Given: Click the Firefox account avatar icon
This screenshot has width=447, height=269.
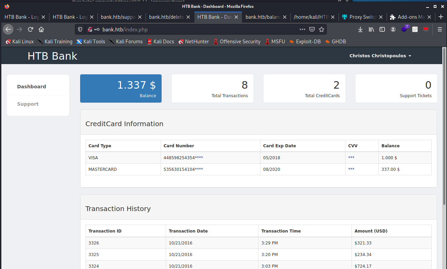Looking at the screenshot, I should click(393, 30).
